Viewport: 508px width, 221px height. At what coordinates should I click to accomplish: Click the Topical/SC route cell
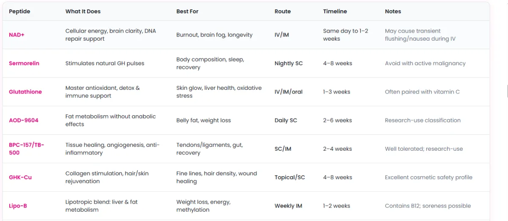290,177
